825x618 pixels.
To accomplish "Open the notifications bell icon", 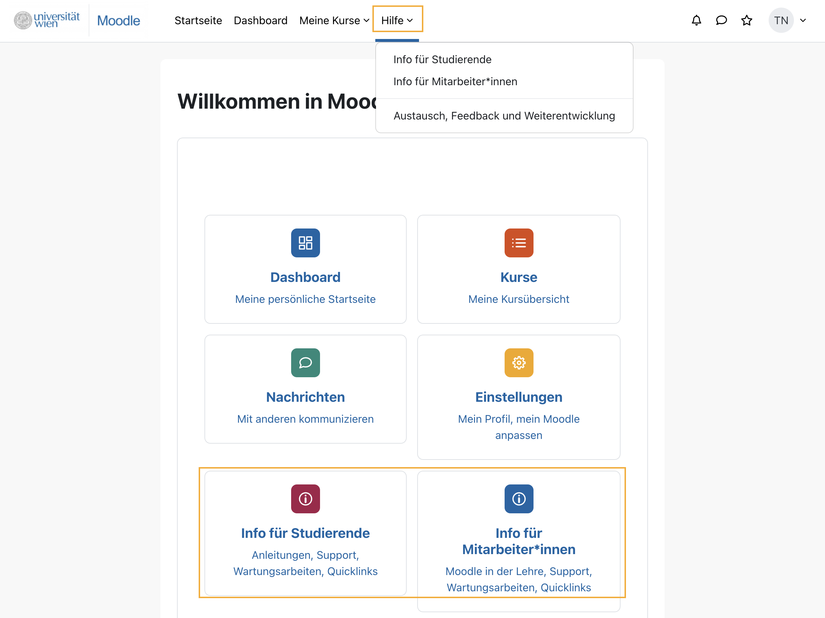I will tap(696, 20).
